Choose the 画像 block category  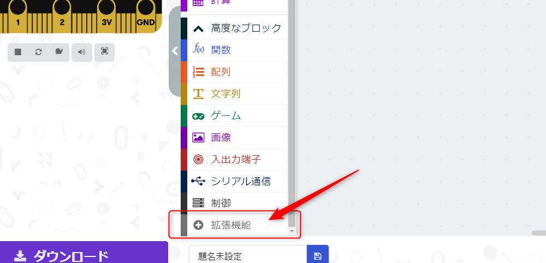click(x=221, y=138)
